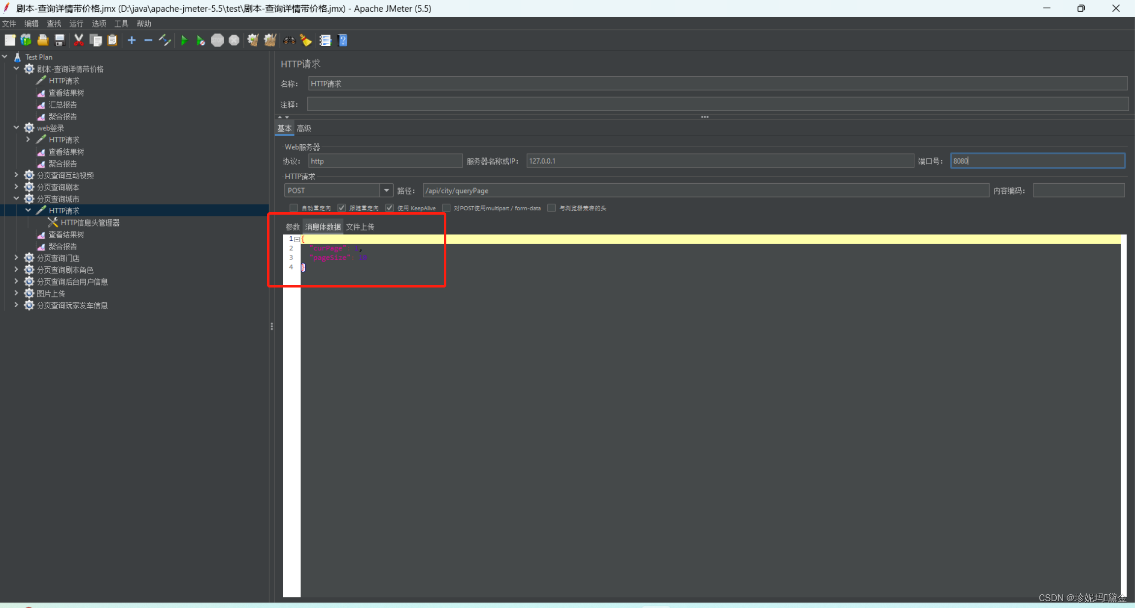
Task: Select the 消息体数据 tab
Action: [x=323, y=227]
